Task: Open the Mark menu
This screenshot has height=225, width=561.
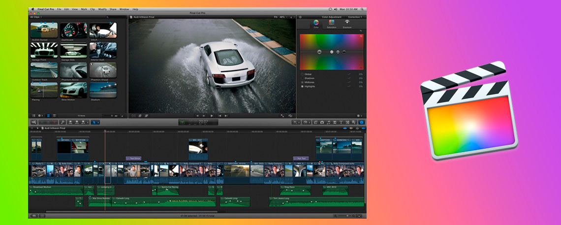Action: pos(84,9)
